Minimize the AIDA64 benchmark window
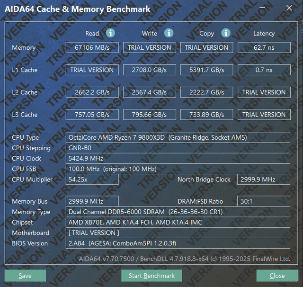 [x=262, y=8]
